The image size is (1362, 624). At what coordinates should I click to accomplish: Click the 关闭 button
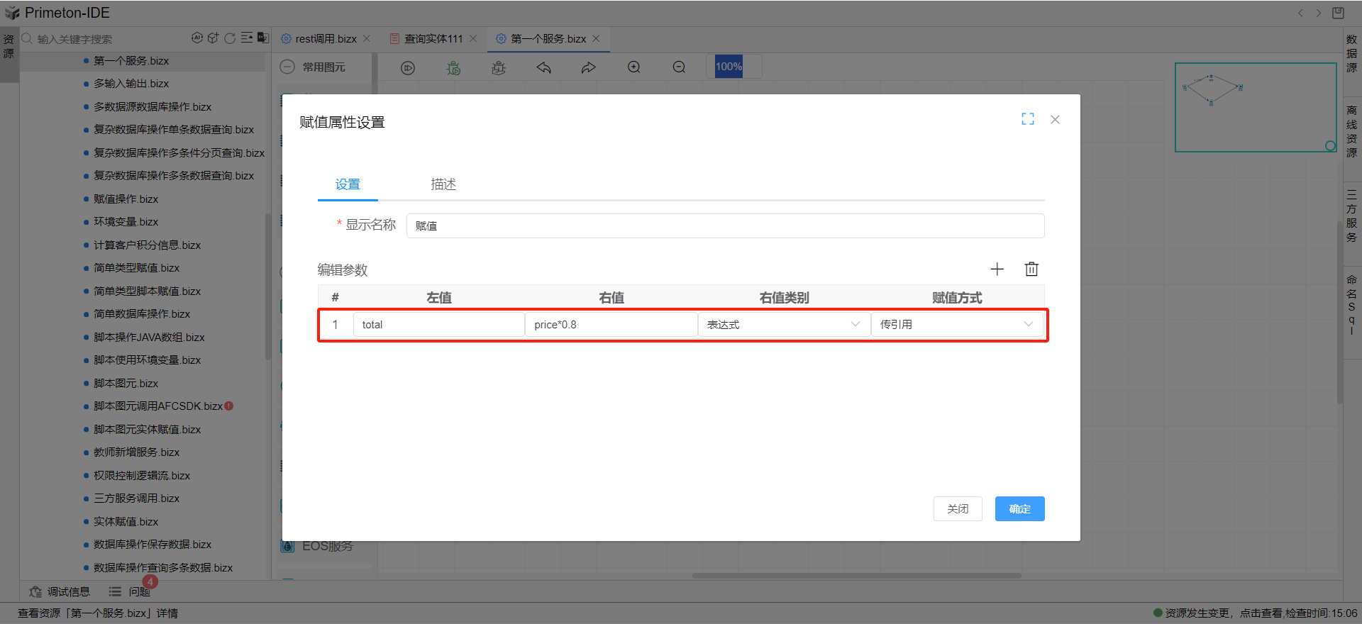[x=958, y=509]
